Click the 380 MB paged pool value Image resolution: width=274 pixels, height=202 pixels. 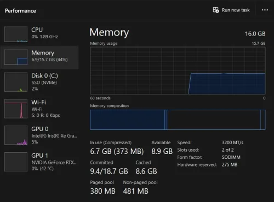tap(102, 191)
